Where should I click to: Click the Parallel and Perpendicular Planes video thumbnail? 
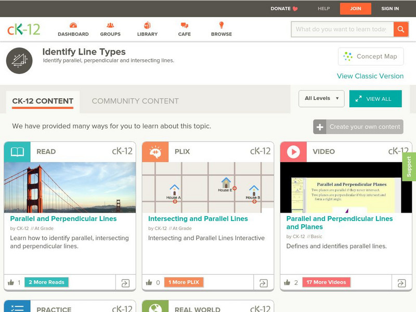346,187
